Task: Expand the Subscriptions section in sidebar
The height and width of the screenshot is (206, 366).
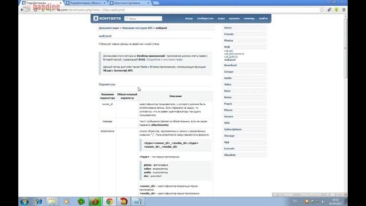Action: [x=244, y=129]
